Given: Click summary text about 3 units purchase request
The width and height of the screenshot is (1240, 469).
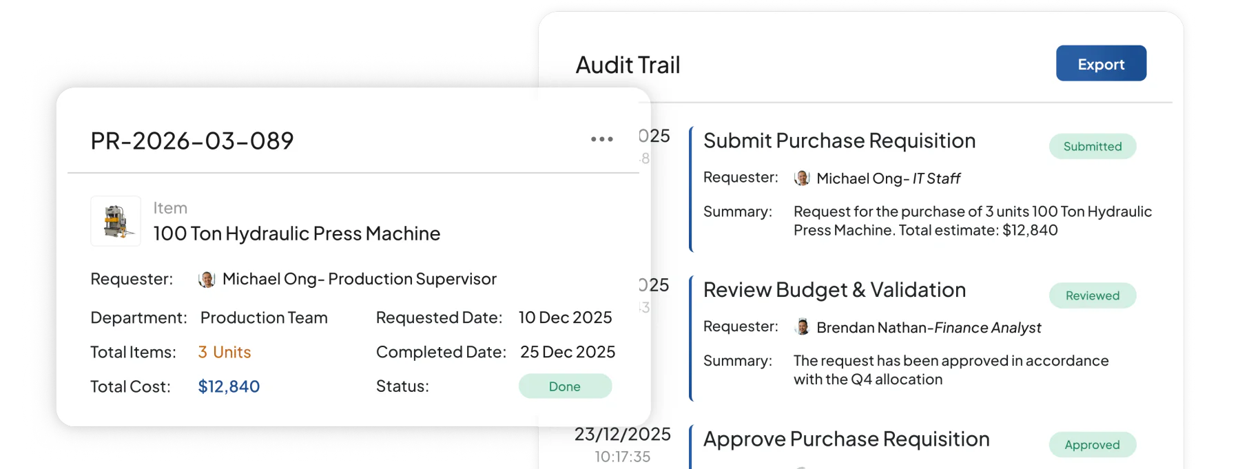Looking at the screenshot, I should click(973, 221).
